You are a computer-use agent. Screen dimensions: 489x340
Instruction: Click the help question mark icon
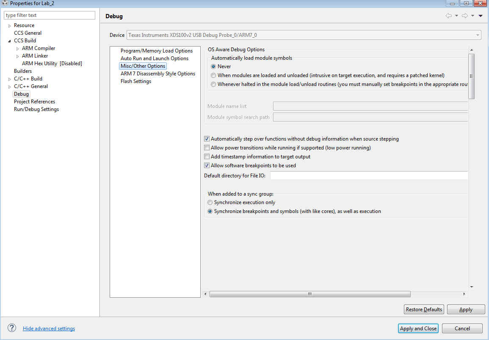(x=12, y=328)
